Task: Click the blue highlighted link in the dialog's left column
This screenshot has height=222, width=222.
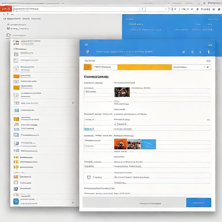Action: [x=89, y=129]
